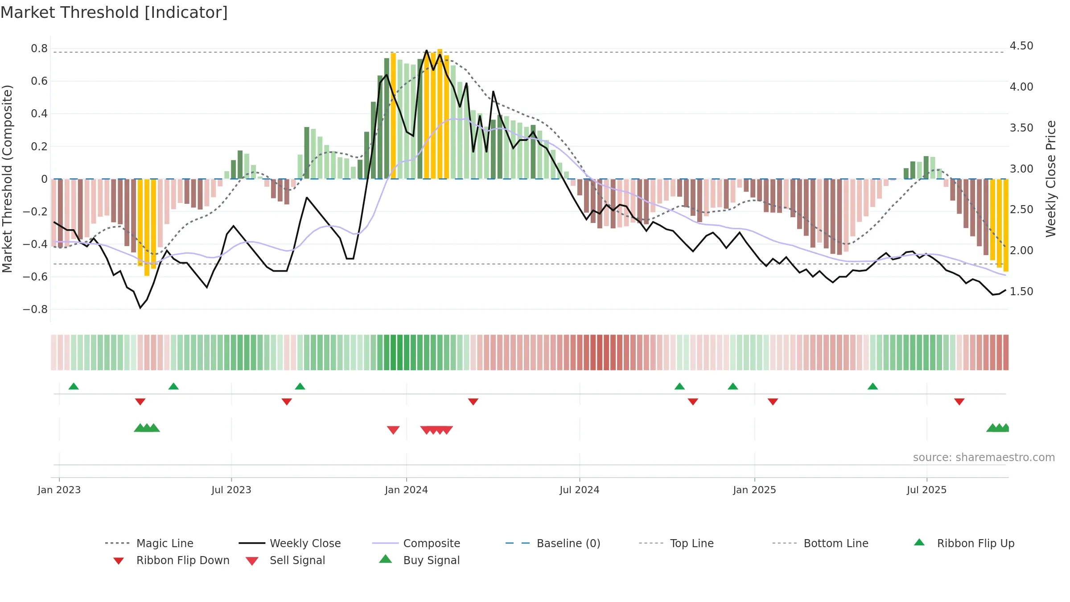
Task: Click the Weekly Close Price axis title
Action: point(1051,179)
